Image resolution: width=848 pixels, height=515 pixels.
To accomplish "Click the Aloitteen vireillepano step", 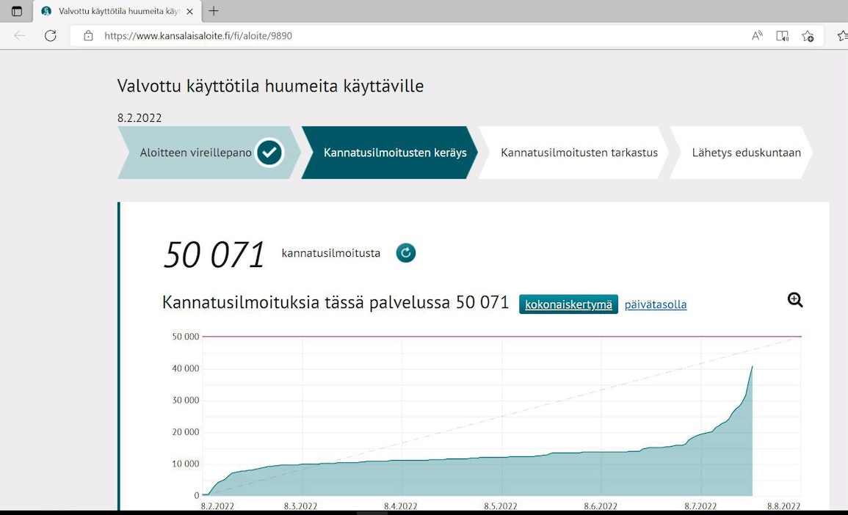I will click(x=196, y=153).
